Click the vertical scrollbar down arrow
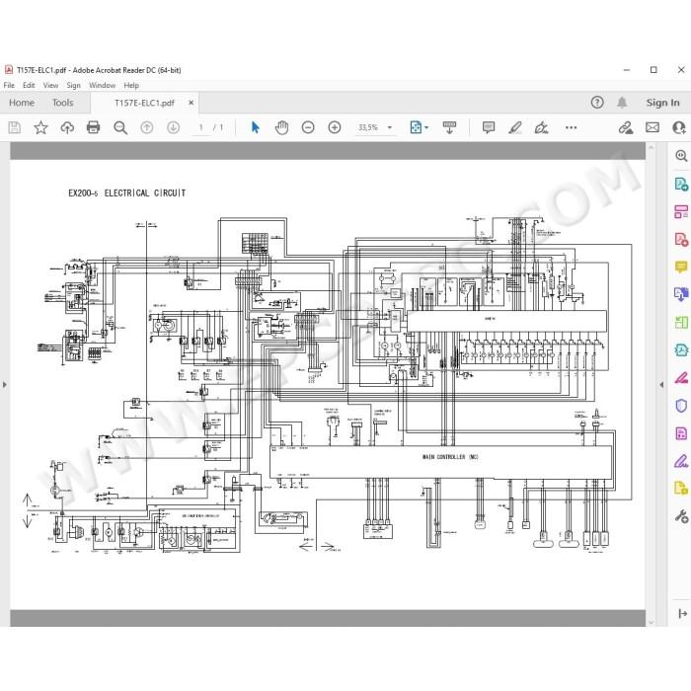 651,623
